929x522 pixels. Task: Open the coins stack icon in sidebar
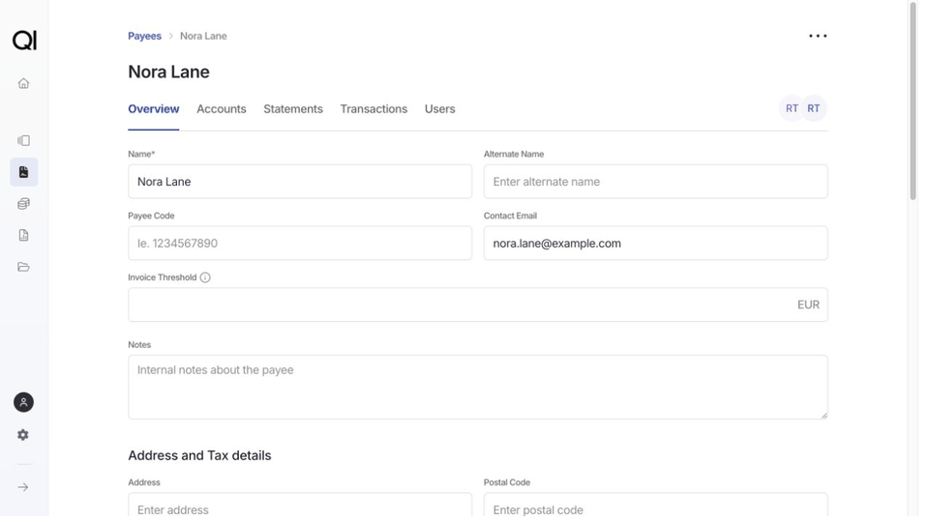pos(23,204)
